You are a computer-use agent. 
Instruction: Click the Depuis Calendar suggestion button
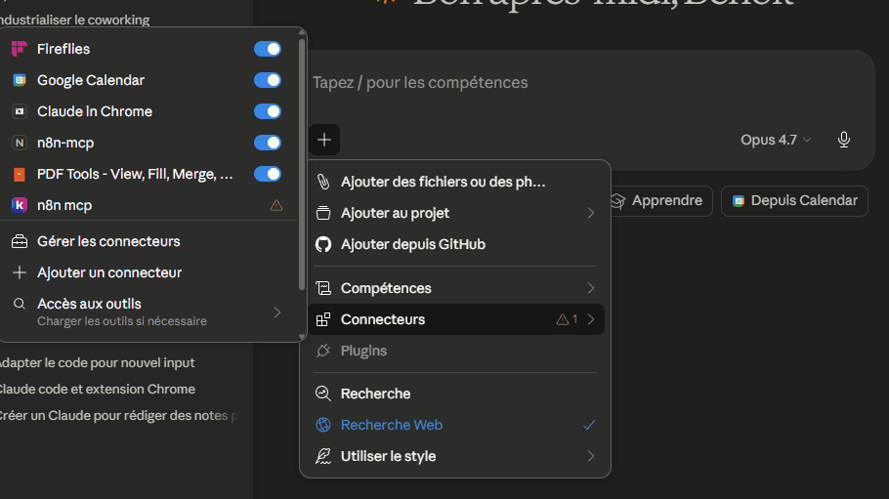tap(794, 201)
